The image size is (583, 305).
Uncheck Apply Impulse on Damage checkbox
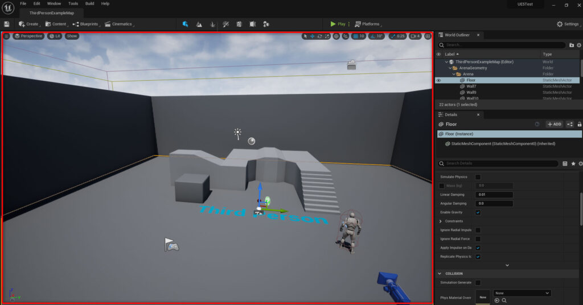pos(478,248)
